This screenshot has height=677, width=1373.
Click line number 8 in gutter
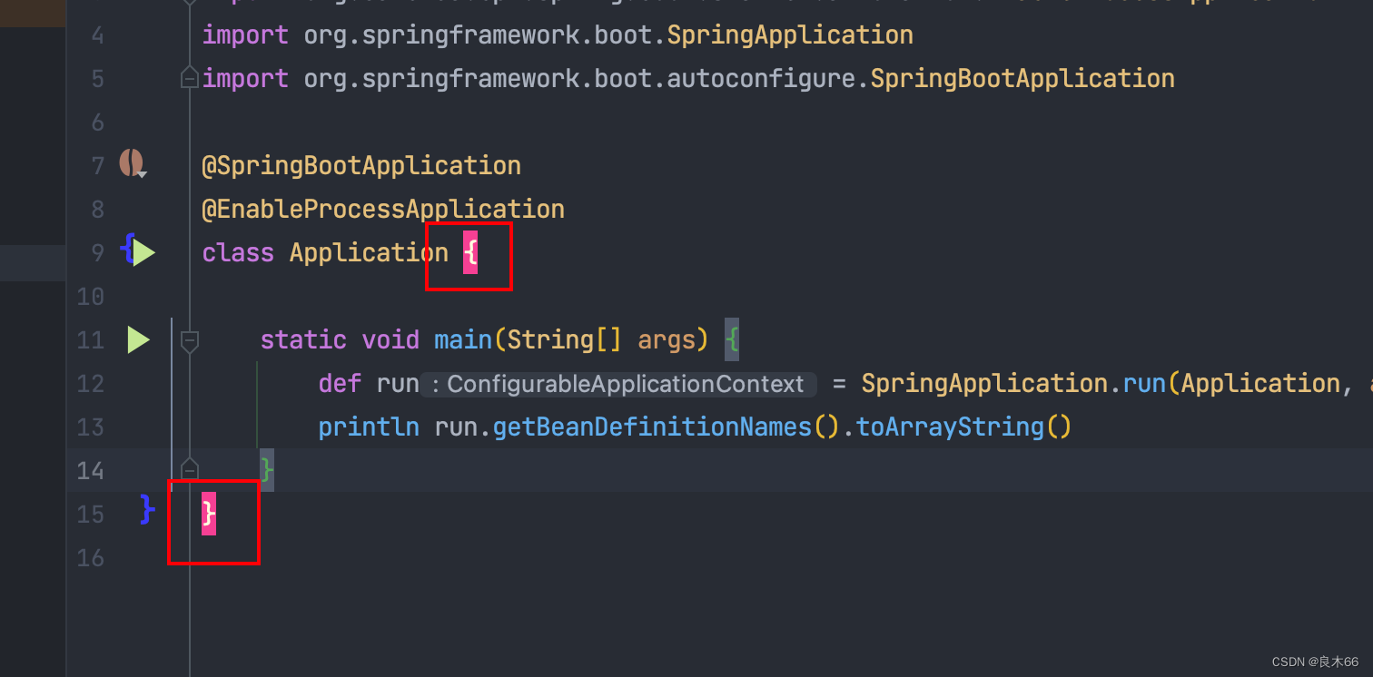[x=97, y=209]
